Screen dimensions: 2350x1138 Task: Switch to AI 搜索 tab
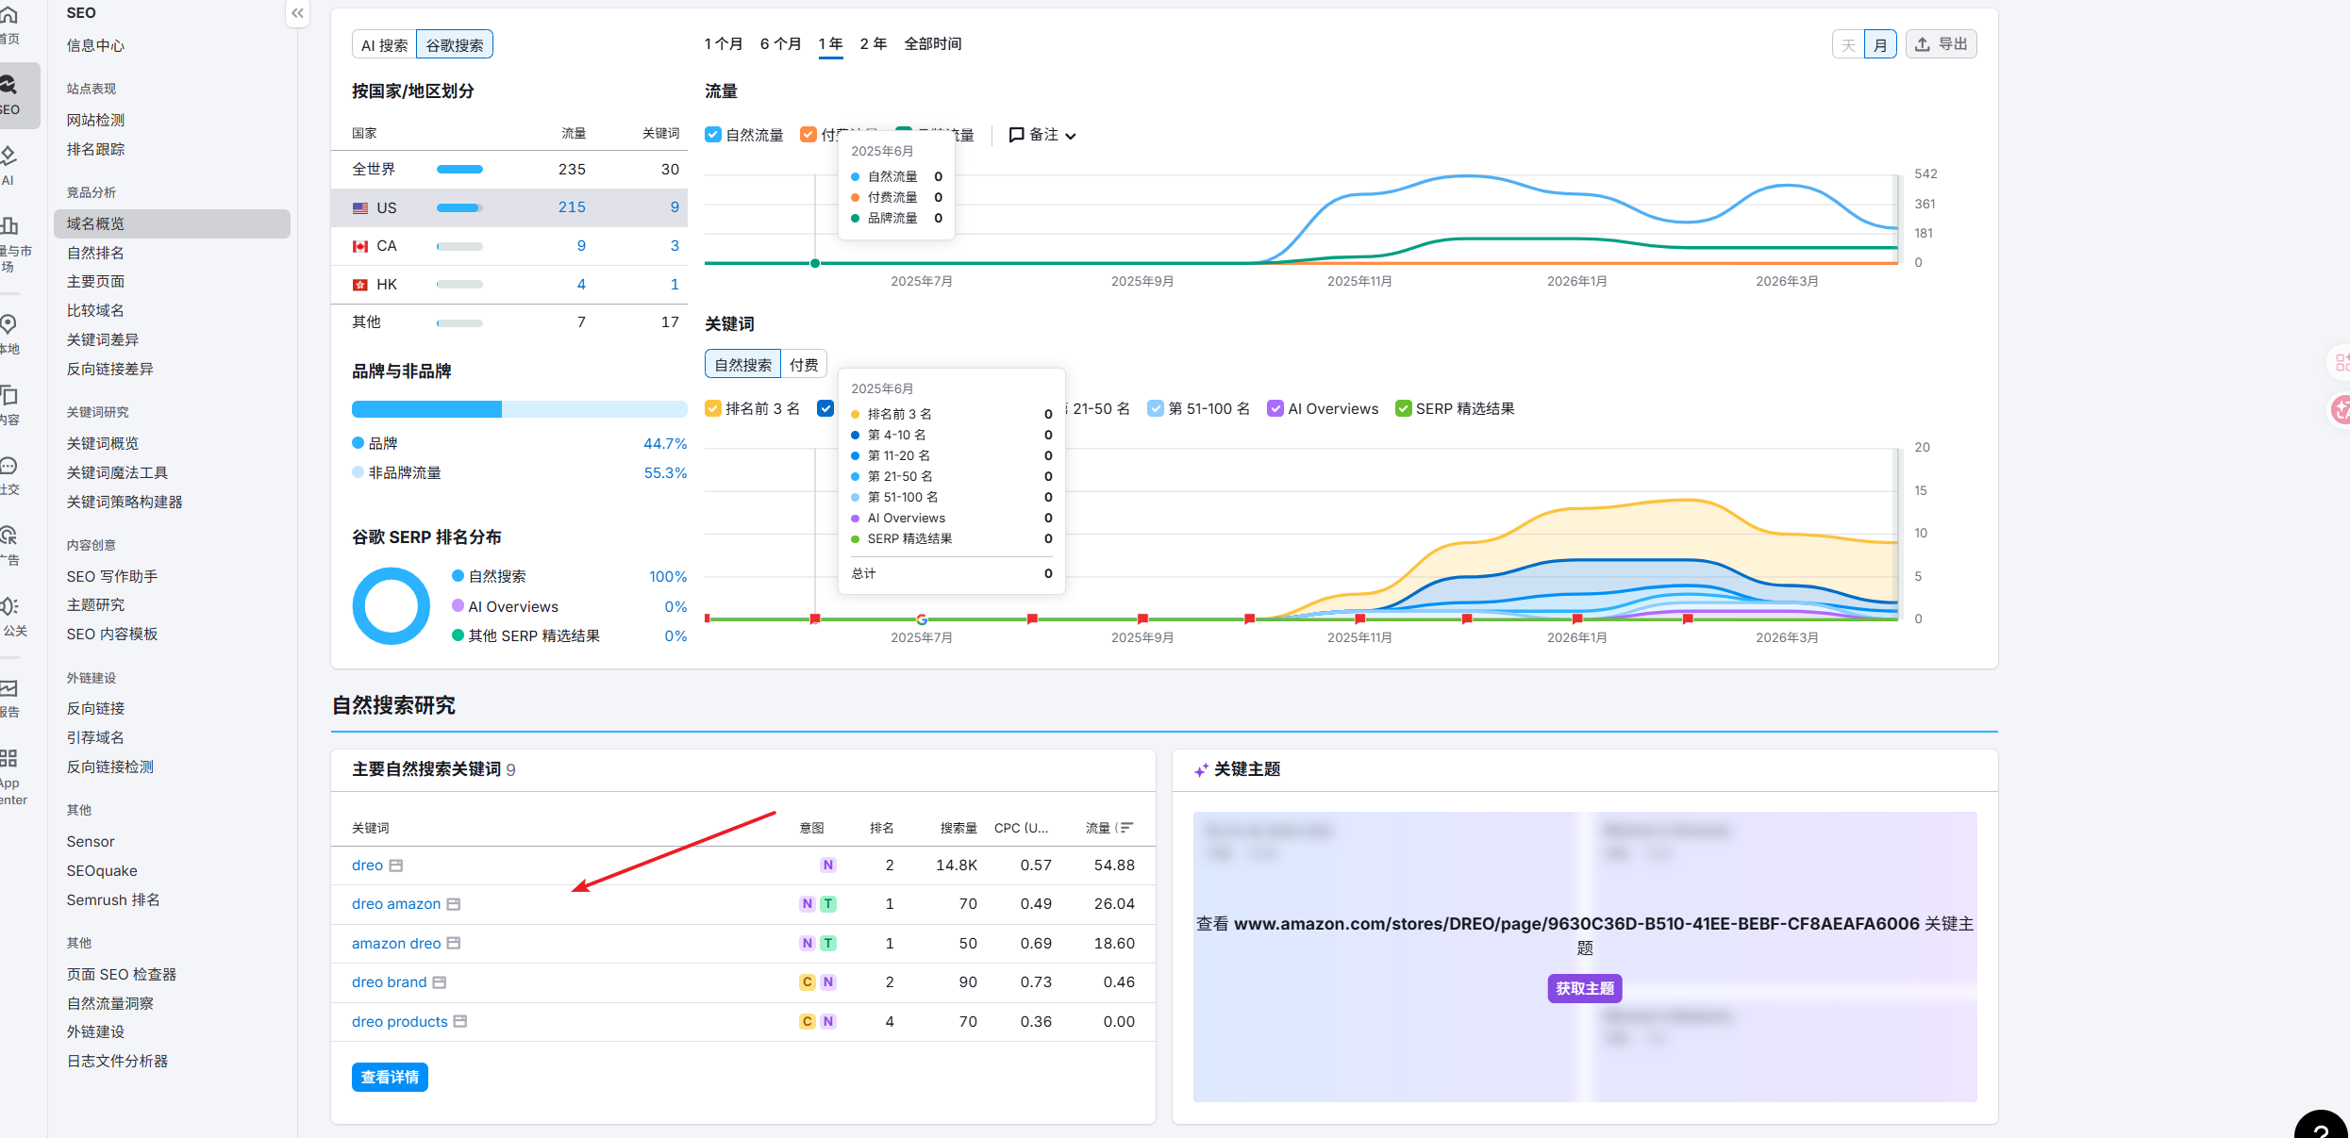384,44
